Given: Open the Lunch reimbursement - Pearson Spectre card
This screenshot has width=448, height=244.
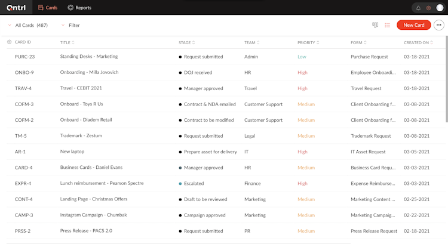Looking at the screenshot, I should click(x=102, y=183).
